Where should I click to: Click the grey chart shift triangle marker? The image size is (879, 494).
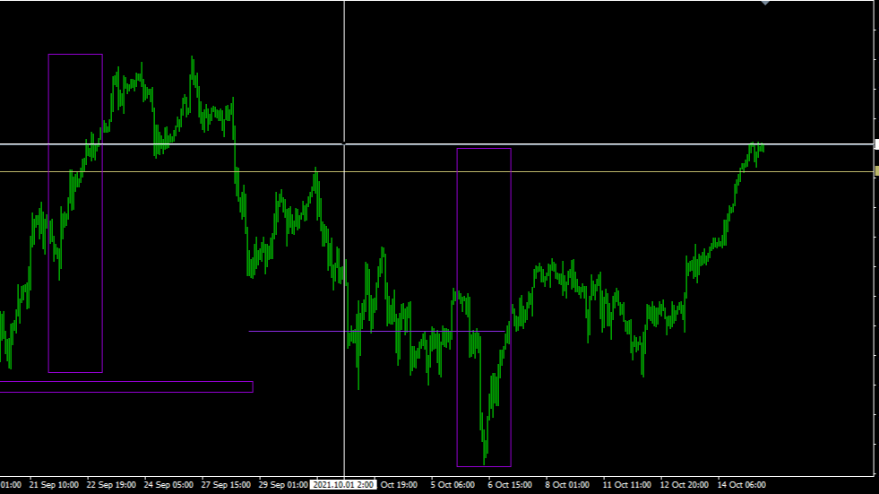765,3
